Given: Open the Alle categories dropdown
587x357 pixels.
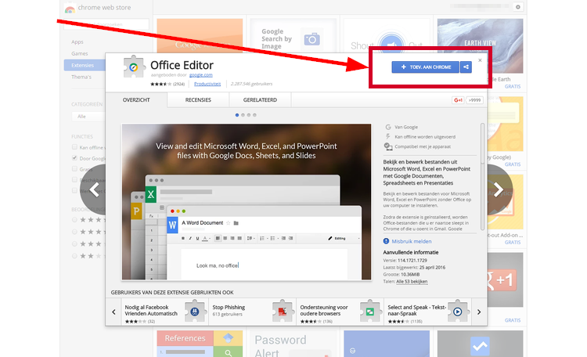Looking at the screenshot, I should tap(88, 117).
